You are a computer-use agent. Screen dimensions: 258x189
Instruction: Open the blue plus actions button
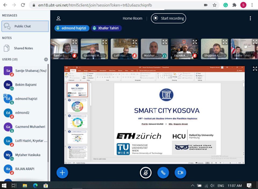coord(62,173)
